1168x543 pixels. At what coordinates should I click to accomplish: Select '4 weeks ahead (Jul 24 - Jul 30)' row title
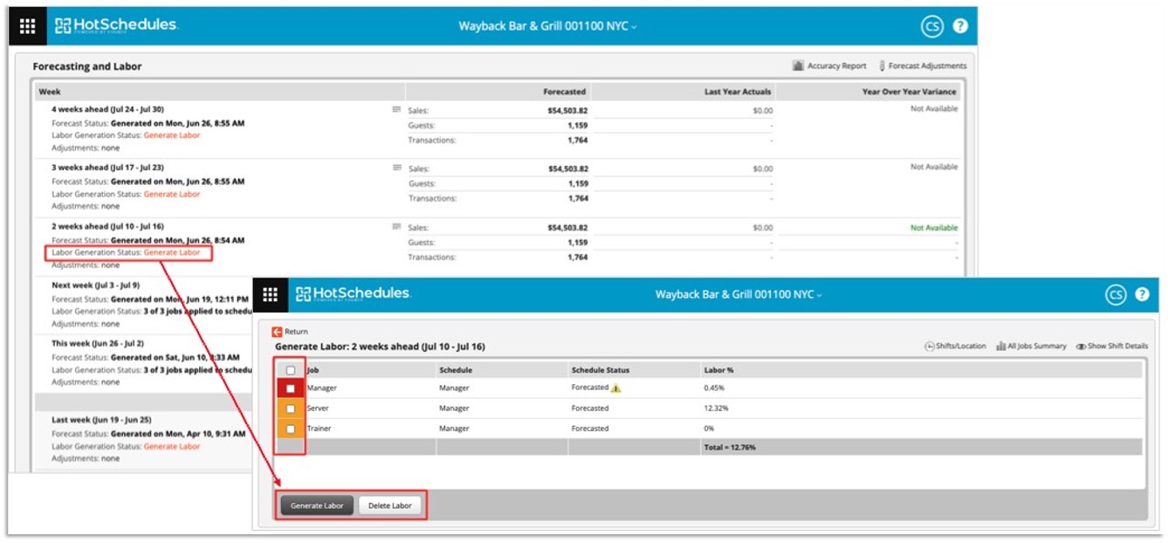point(108,109)
